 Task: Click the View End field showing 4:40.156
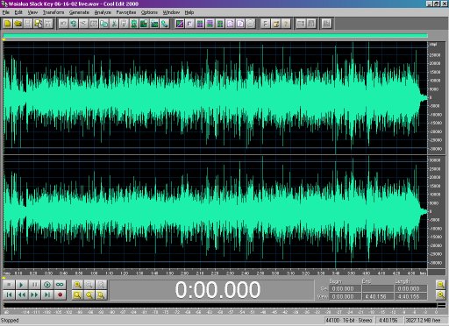click(377, 296)
